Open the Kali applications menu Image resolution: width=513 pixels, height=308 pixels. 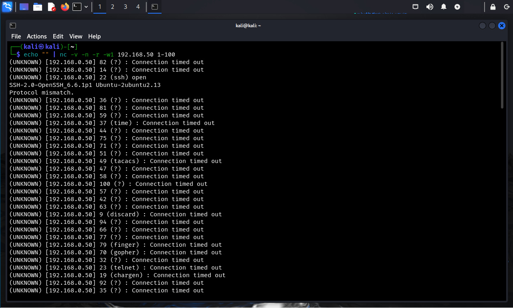click(7, 7)
